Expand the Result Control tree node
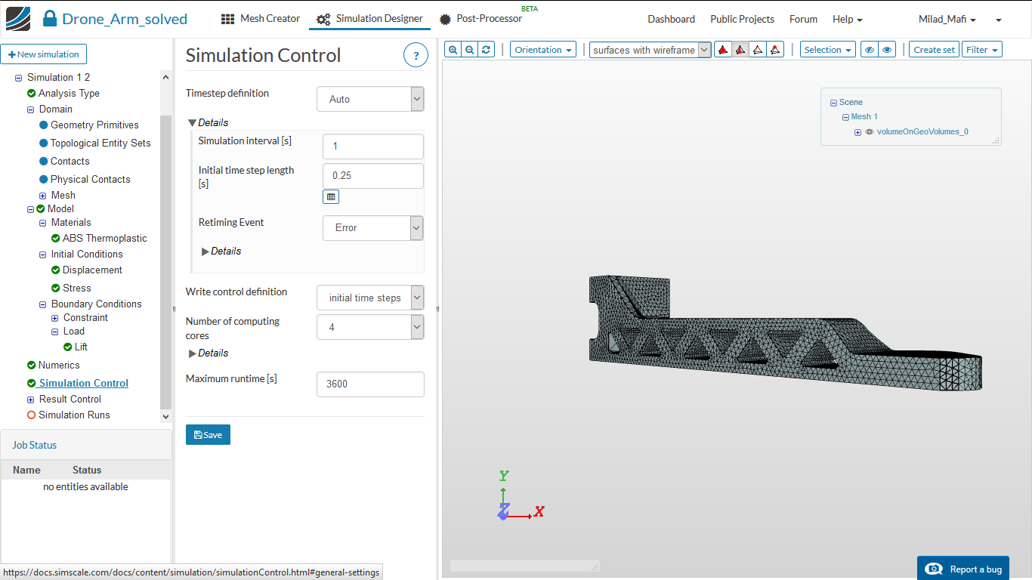Image resolution: width=1032 pixels, height=580 pixels. pos(31,400)
